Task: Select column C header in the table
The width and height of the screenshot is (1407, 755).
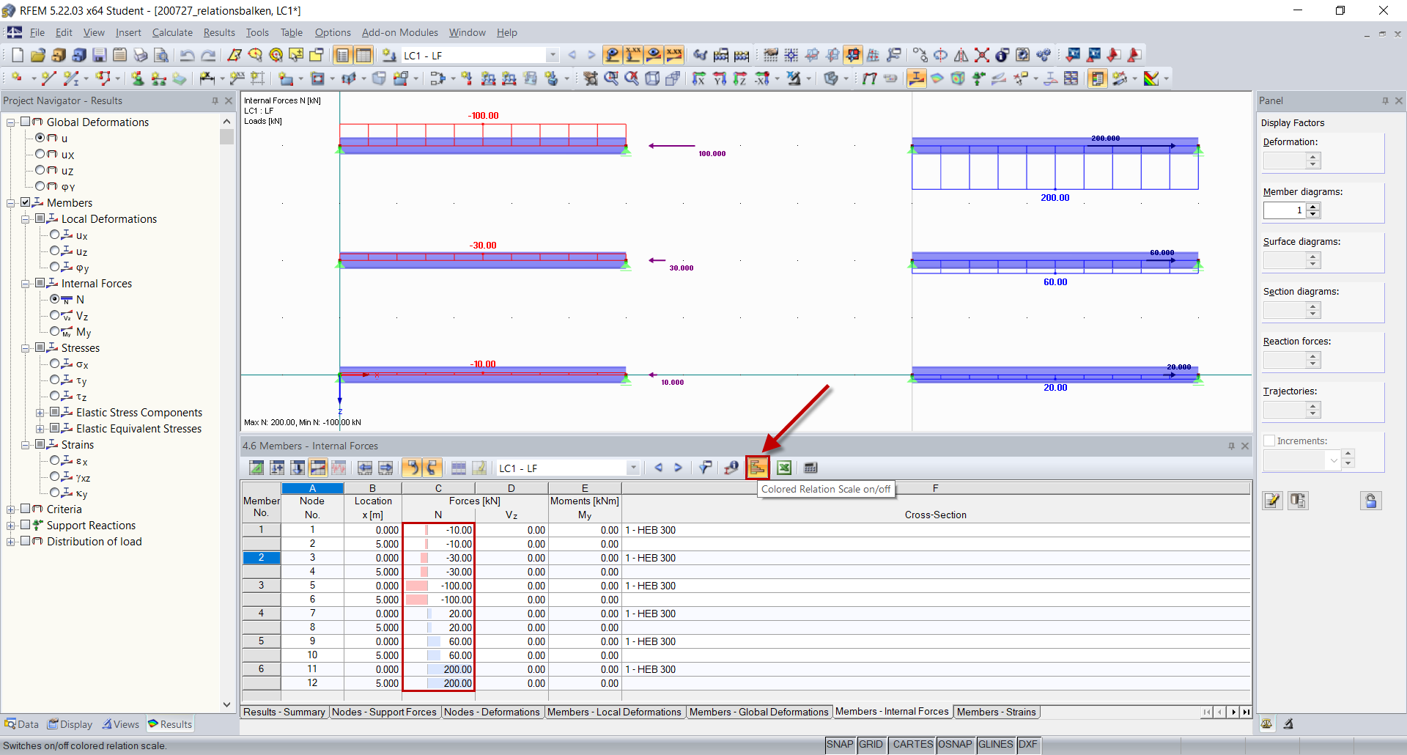Action: point(438,488)
